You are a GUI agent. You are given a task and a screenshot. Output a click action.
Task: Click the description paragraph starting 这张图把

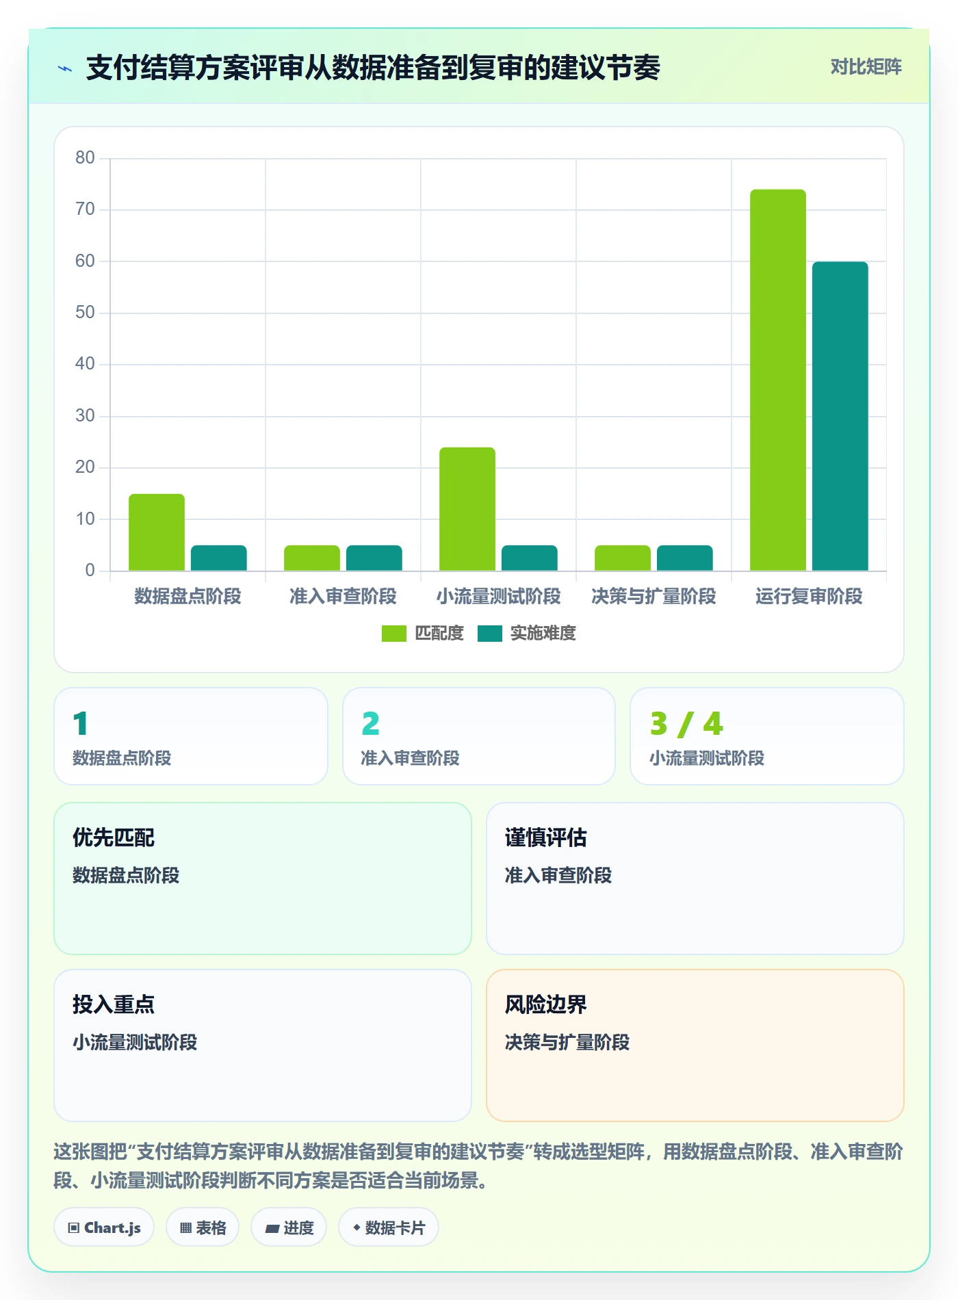[478, 1166]
